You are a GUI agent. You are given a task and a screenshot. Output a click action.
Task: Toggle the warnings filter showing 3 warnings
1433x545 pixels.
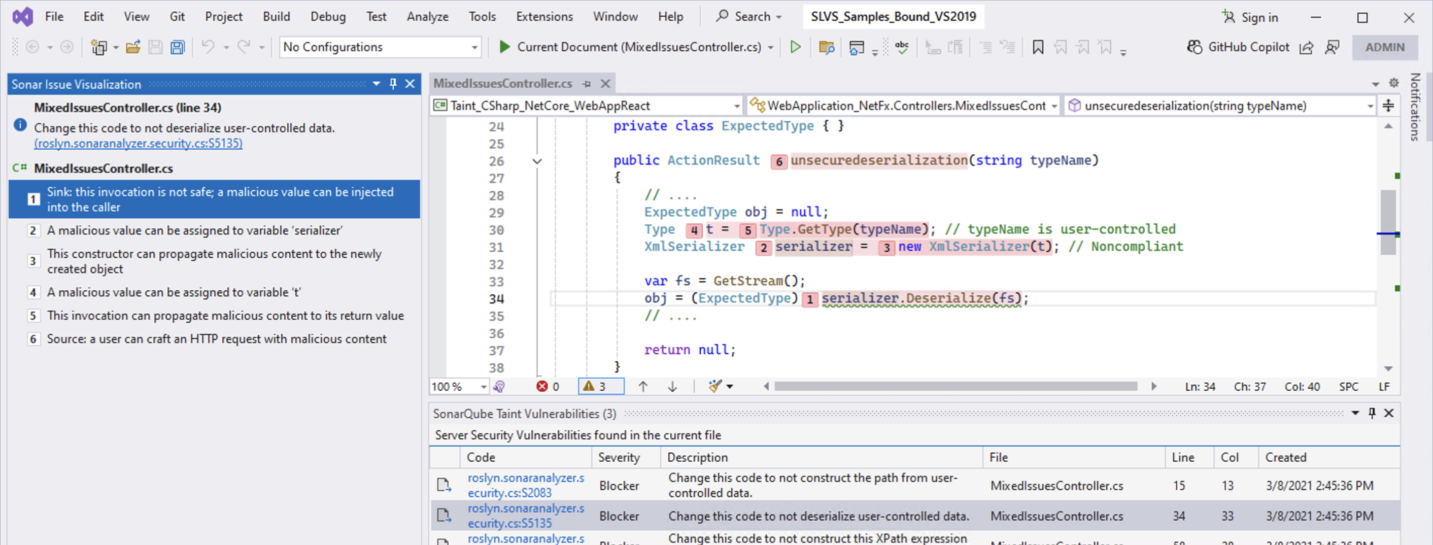(x=601, y=386)
